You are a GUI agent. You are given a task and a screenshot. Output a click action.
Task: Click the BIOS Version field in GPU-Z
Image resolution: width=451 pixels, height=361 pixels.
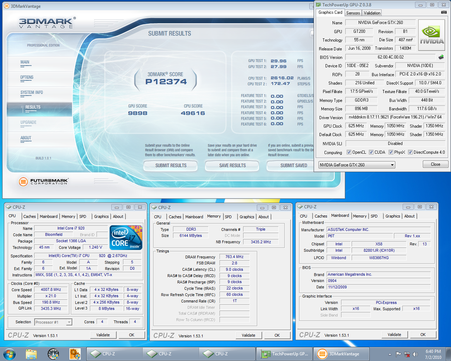click(x=390, y=57)
